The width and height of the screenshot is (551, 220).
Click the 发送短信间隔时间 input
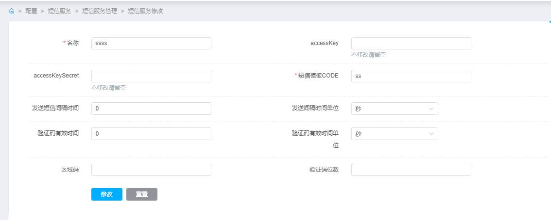point(151,109)
